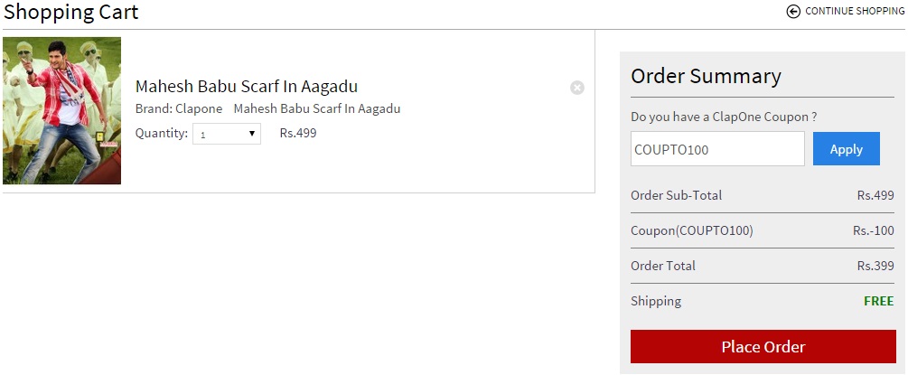Click the Quantity dropdown arrow
The width and height of the screenshot is (908, 375).
(x=252, y=134)
